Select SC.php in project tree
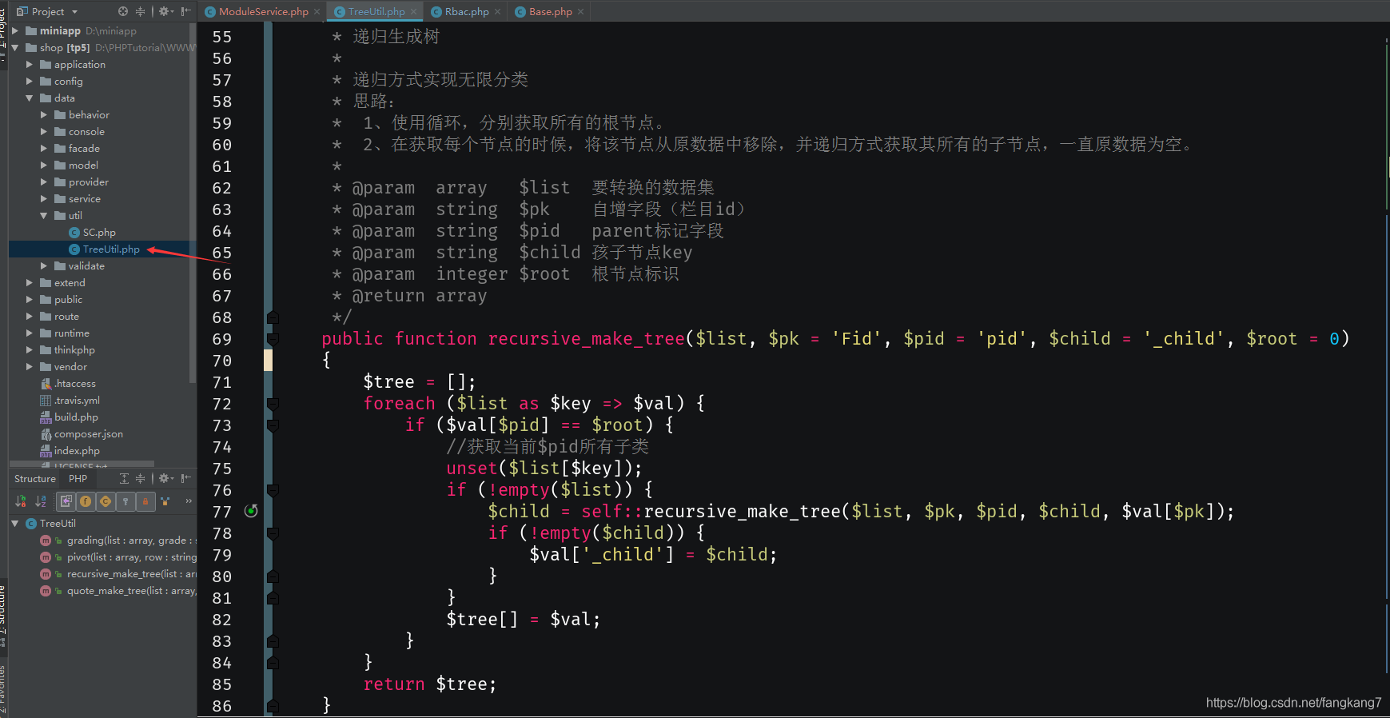The image size is (1390, 718). pos(99,233)
